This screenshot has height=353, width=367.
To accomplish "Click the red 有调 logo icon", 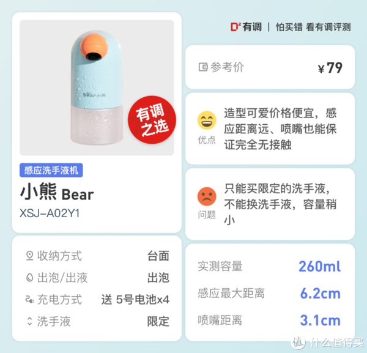I will pos(235,27).
